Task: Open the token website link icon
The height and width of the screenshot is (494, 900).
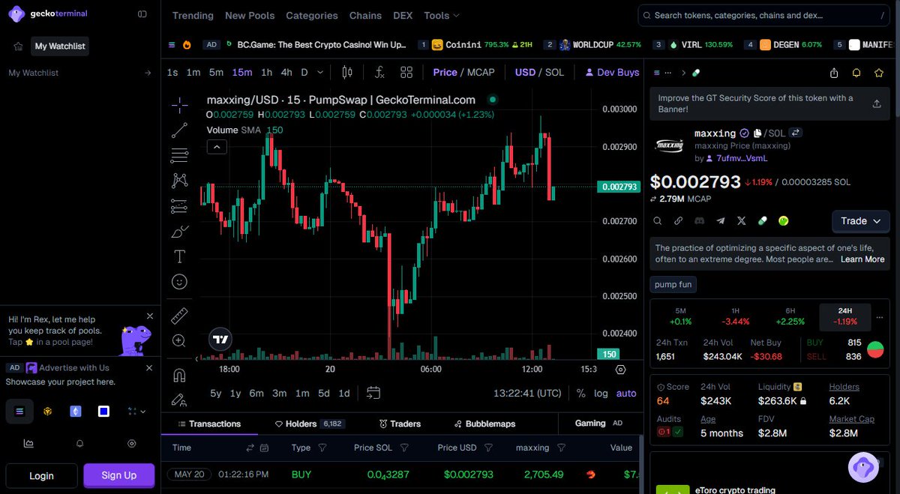Action: pyautogui.click(x=679, y=221)
